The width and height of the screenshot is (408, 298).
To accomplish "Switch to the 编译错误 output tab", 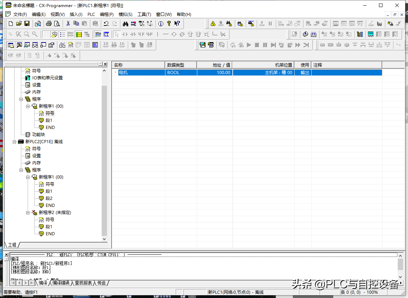I will point(61,283).
